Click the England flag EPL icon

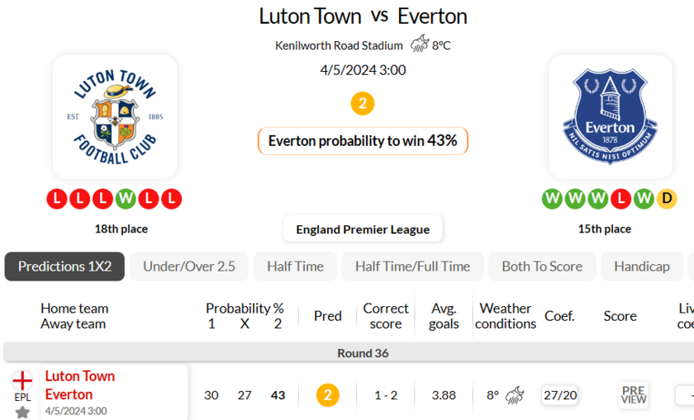[x=22, y=380]
